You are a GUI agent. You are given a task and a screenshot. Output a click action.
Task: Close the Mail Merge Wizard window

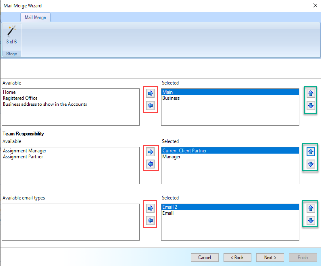point(315,5)
